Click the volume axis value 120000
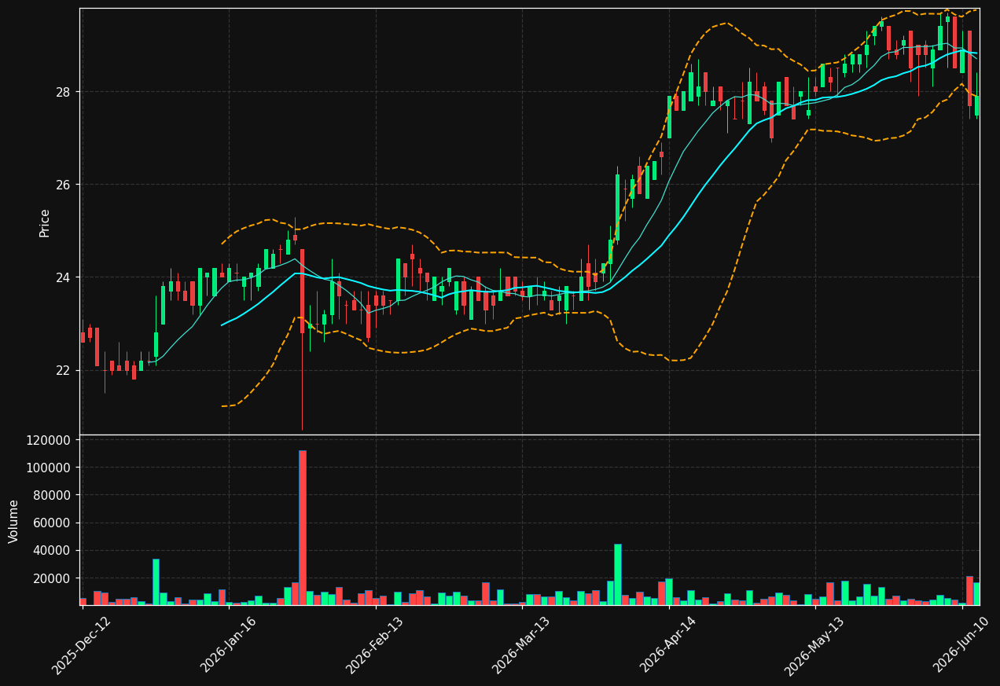The width and height of the screenshot is (1000, 686). coord(49,440)
